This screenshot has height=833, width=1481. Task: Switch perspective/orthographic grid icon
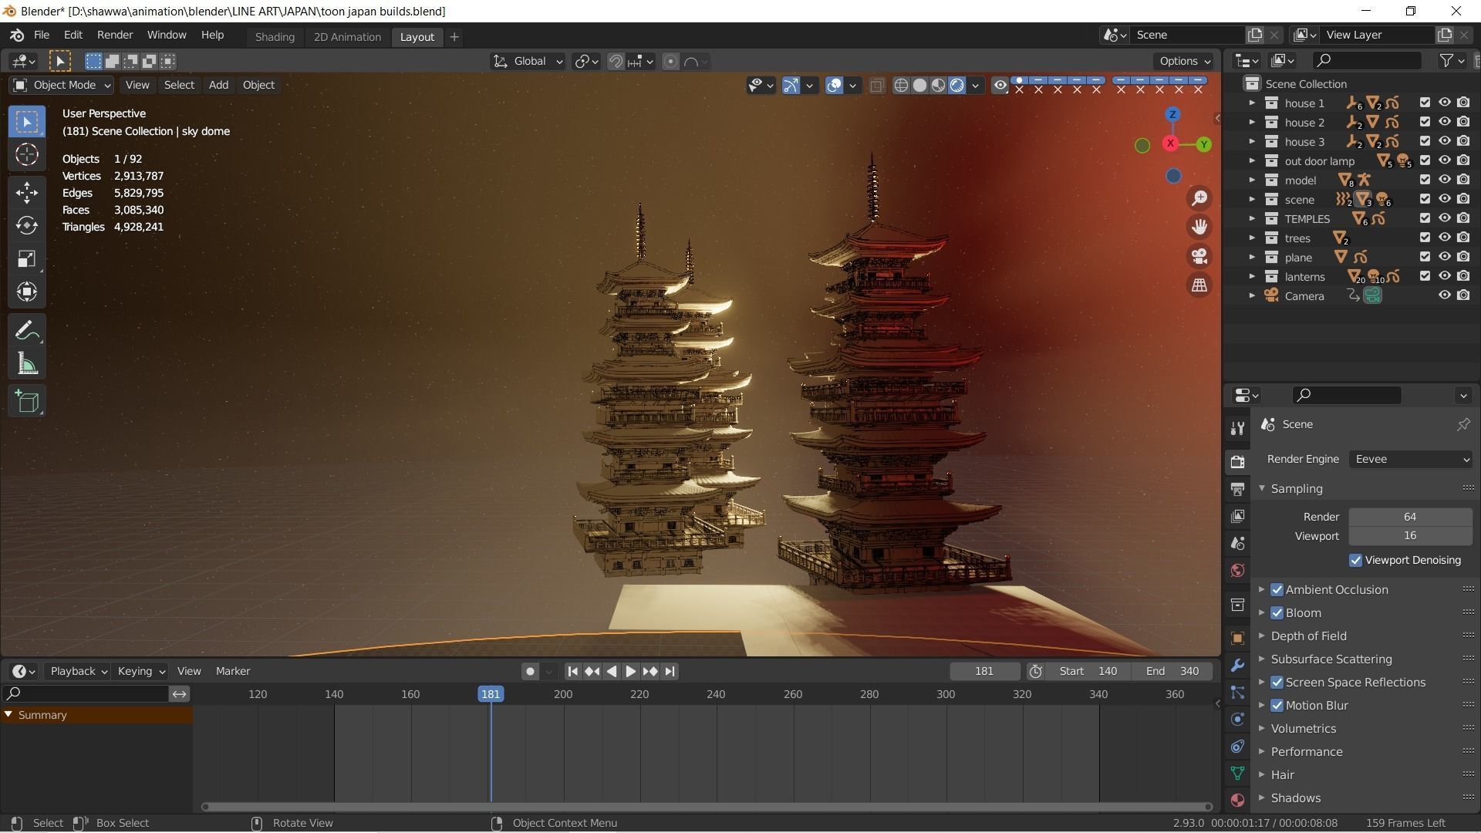pos(1199,285)
